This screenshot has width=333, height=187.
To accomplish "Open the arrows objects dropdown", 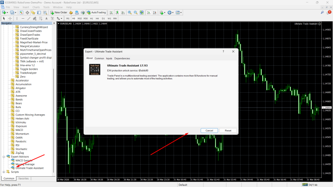I will tap(59, 18).
